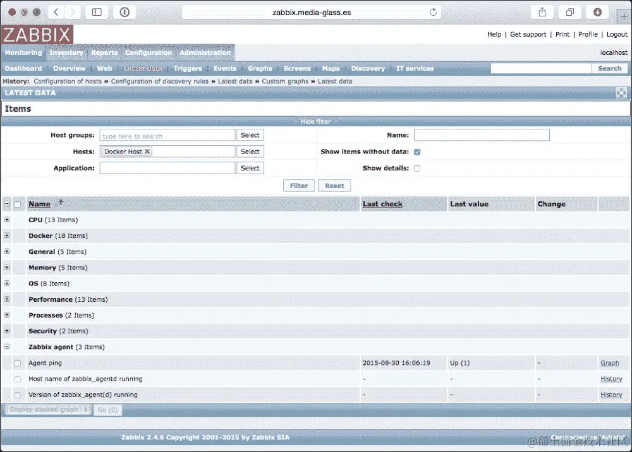Collapse the Zabbix agent group

[x=6, y=347]
